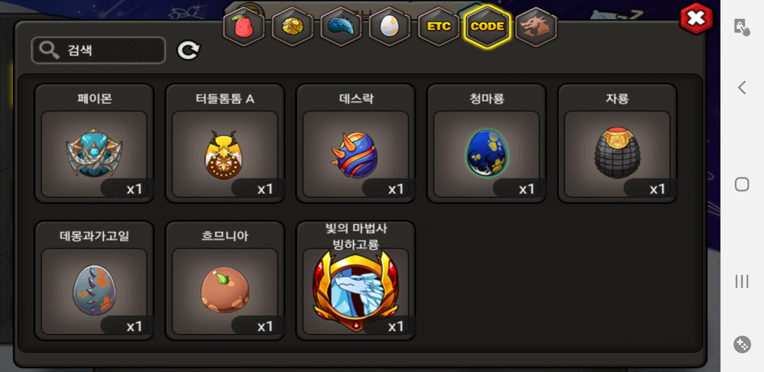
Task: Open the brown dragon head tab
Action: [x=536, y=27]
